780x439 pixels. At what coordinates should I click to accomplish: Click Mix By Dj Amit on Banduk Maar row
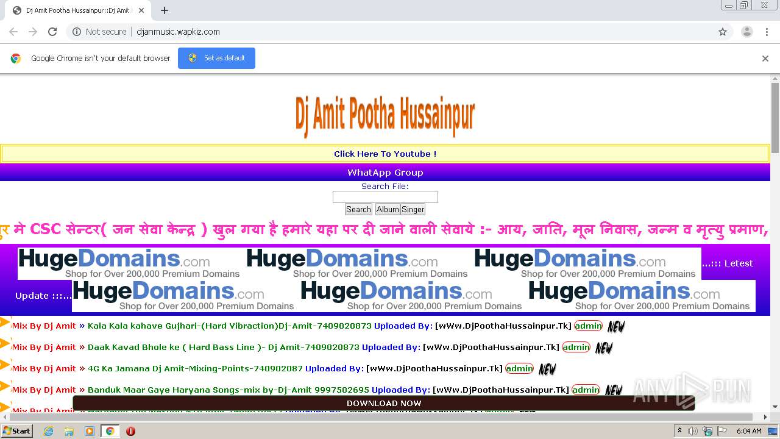click(x=44, y=390)
